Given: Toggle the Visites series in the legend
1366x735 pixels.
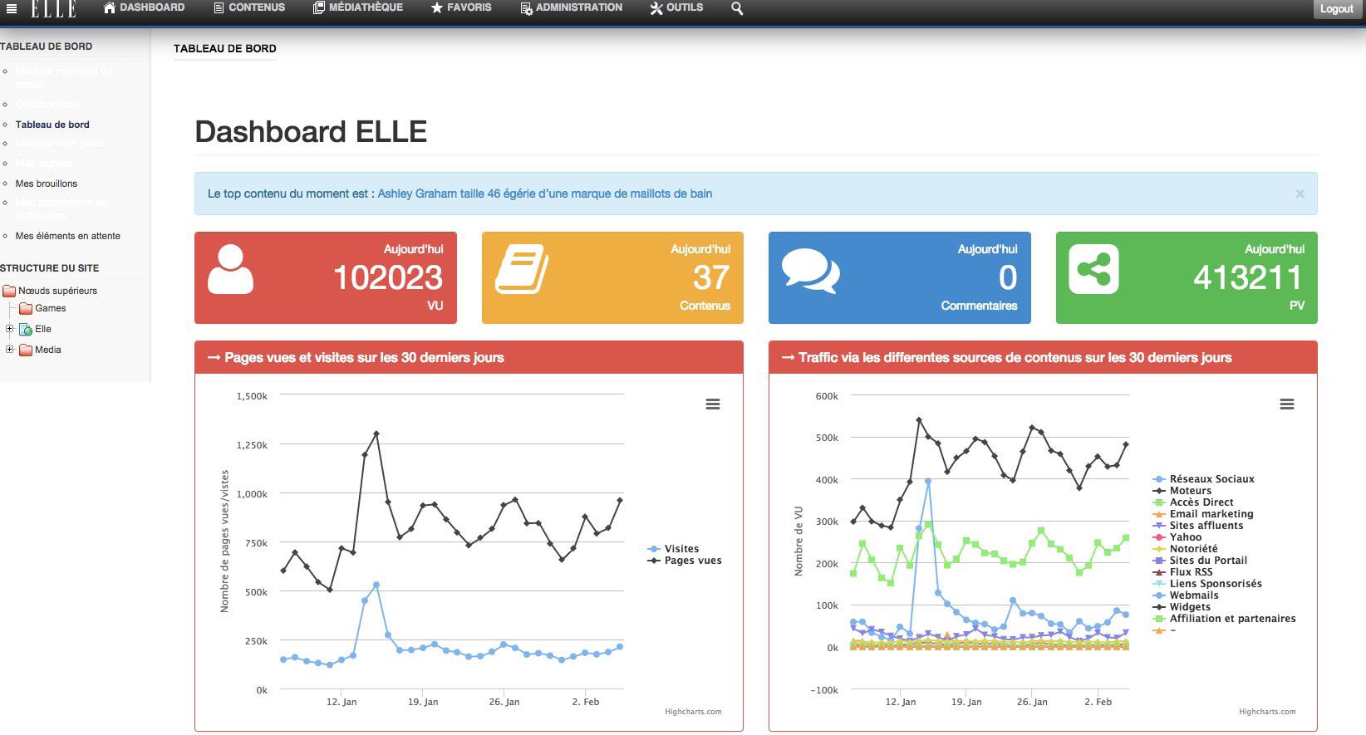Looking at the screenshot, I should (x=673, y=549).
